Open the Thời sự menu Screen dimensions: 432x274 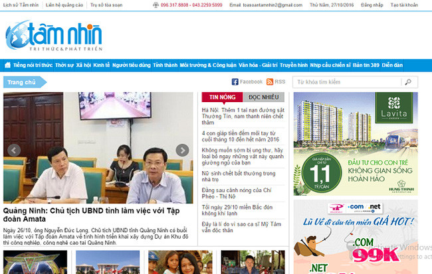click(x=64, y=65)
